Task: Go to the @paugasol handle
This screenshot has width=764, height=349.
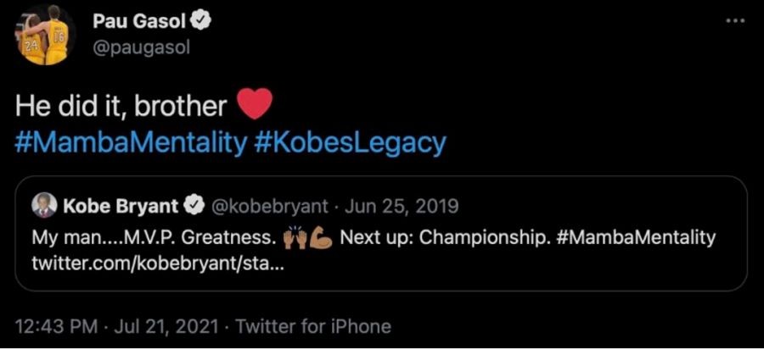Action: pyautogui.click(x=141, y=47)
